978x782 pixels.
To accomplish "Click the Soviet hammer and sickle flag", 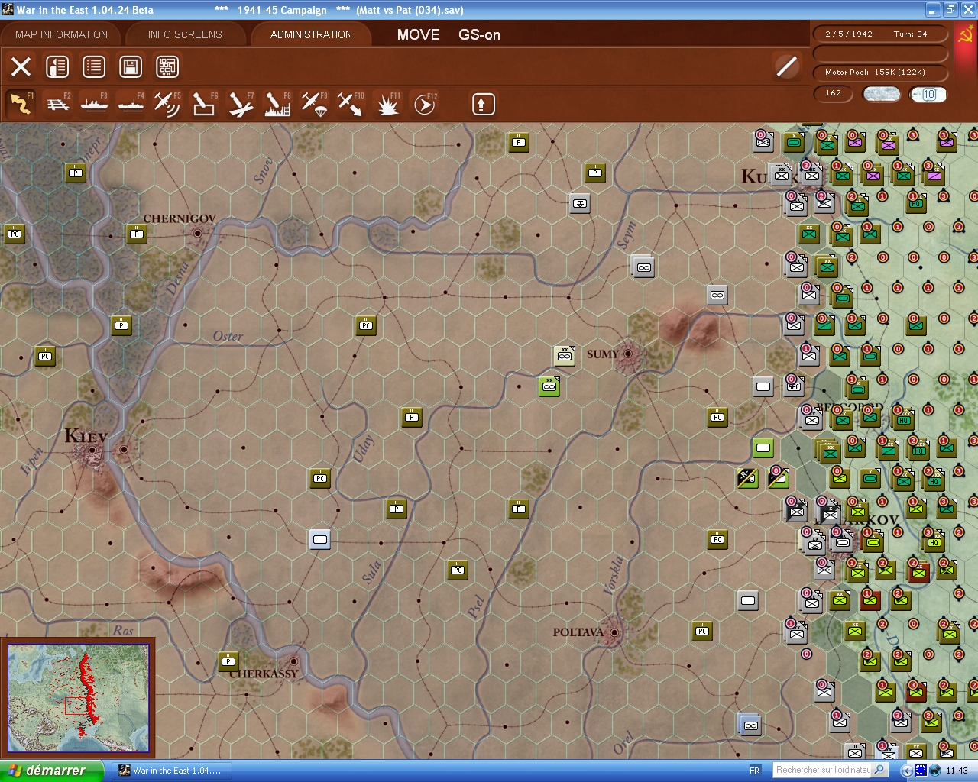I will pyautogui.click(x=966, y=36).
